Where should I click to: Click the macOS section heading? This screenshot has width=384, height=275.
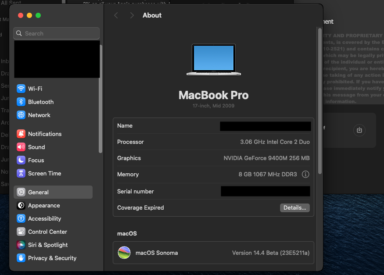[127, 234]
